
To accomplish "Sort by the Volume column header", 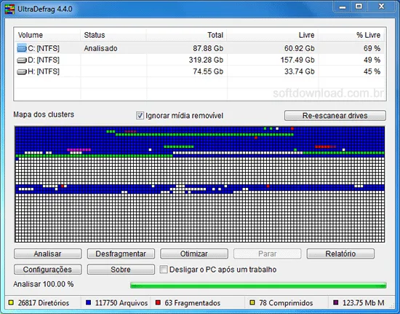I will tap(47, 35).
